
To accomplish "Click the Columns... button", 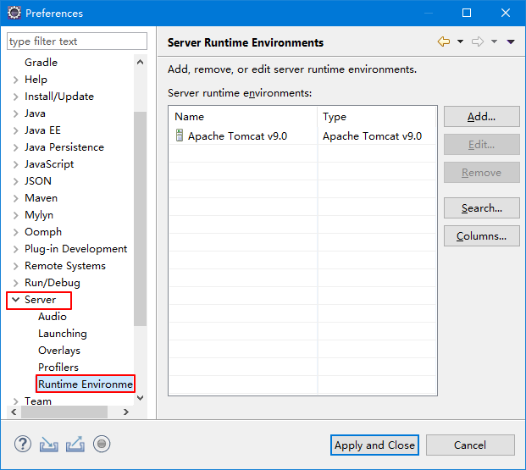I will click(x=482, y=235).
